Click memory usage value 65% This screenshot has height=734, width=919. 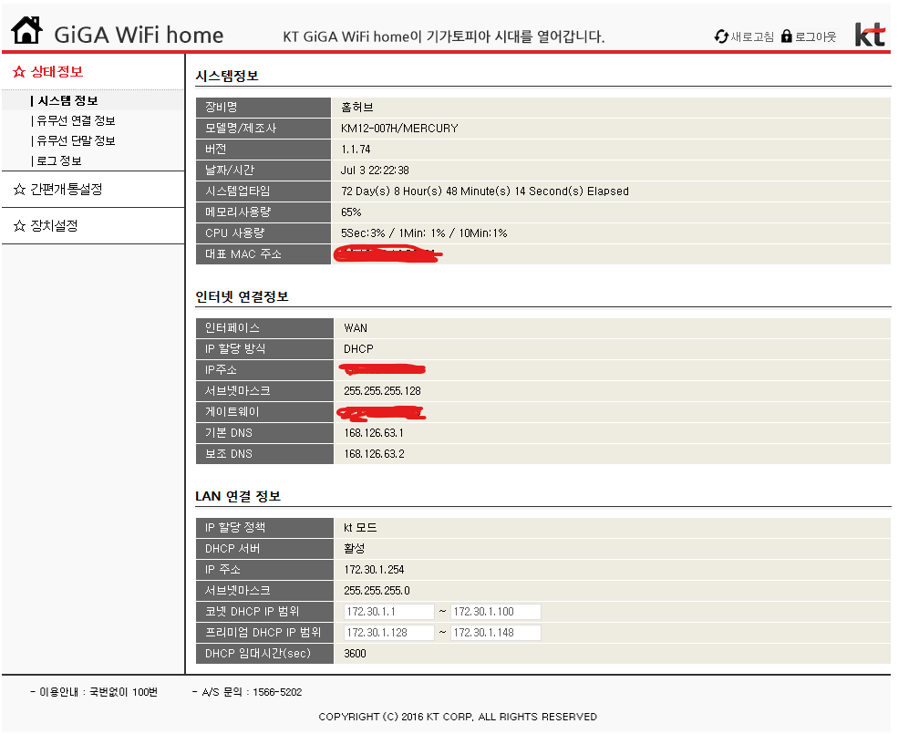[351, 212]
